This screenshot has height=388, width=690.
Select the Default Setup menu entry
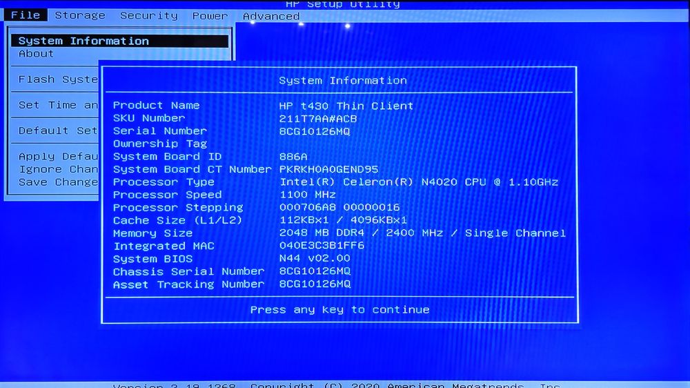pyautogui.click(x=58, y=130)
